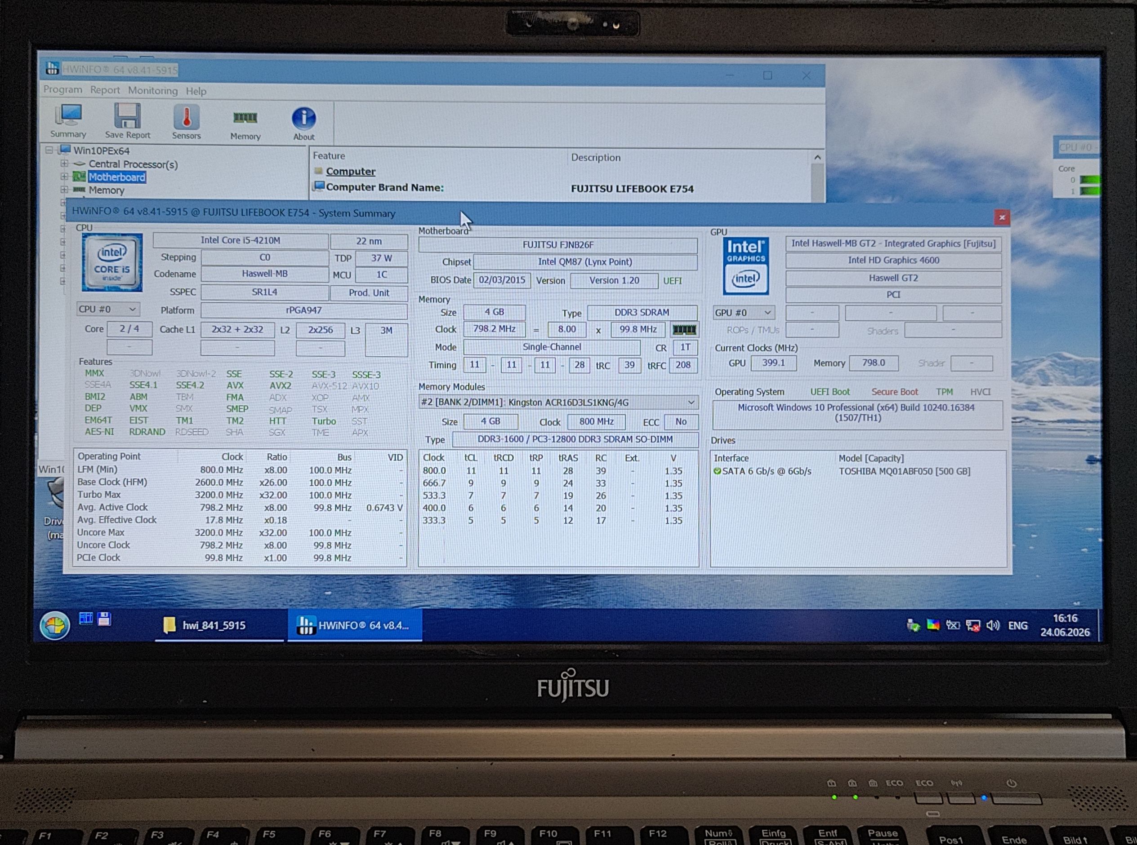Screen dimensions: 1137x845
Task: Click the Intel QM87 (Lynx Point) chipset field
Action: pyautogui.click(x=585, y=262)
